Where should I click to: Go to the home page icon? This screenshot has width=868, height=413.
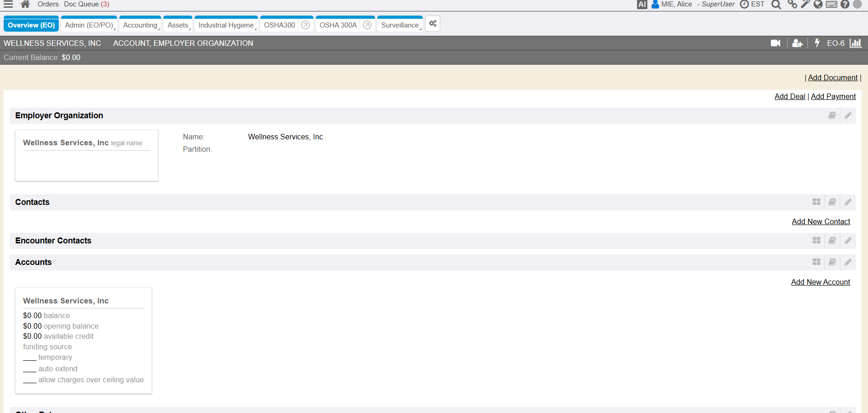coord(25,4)
